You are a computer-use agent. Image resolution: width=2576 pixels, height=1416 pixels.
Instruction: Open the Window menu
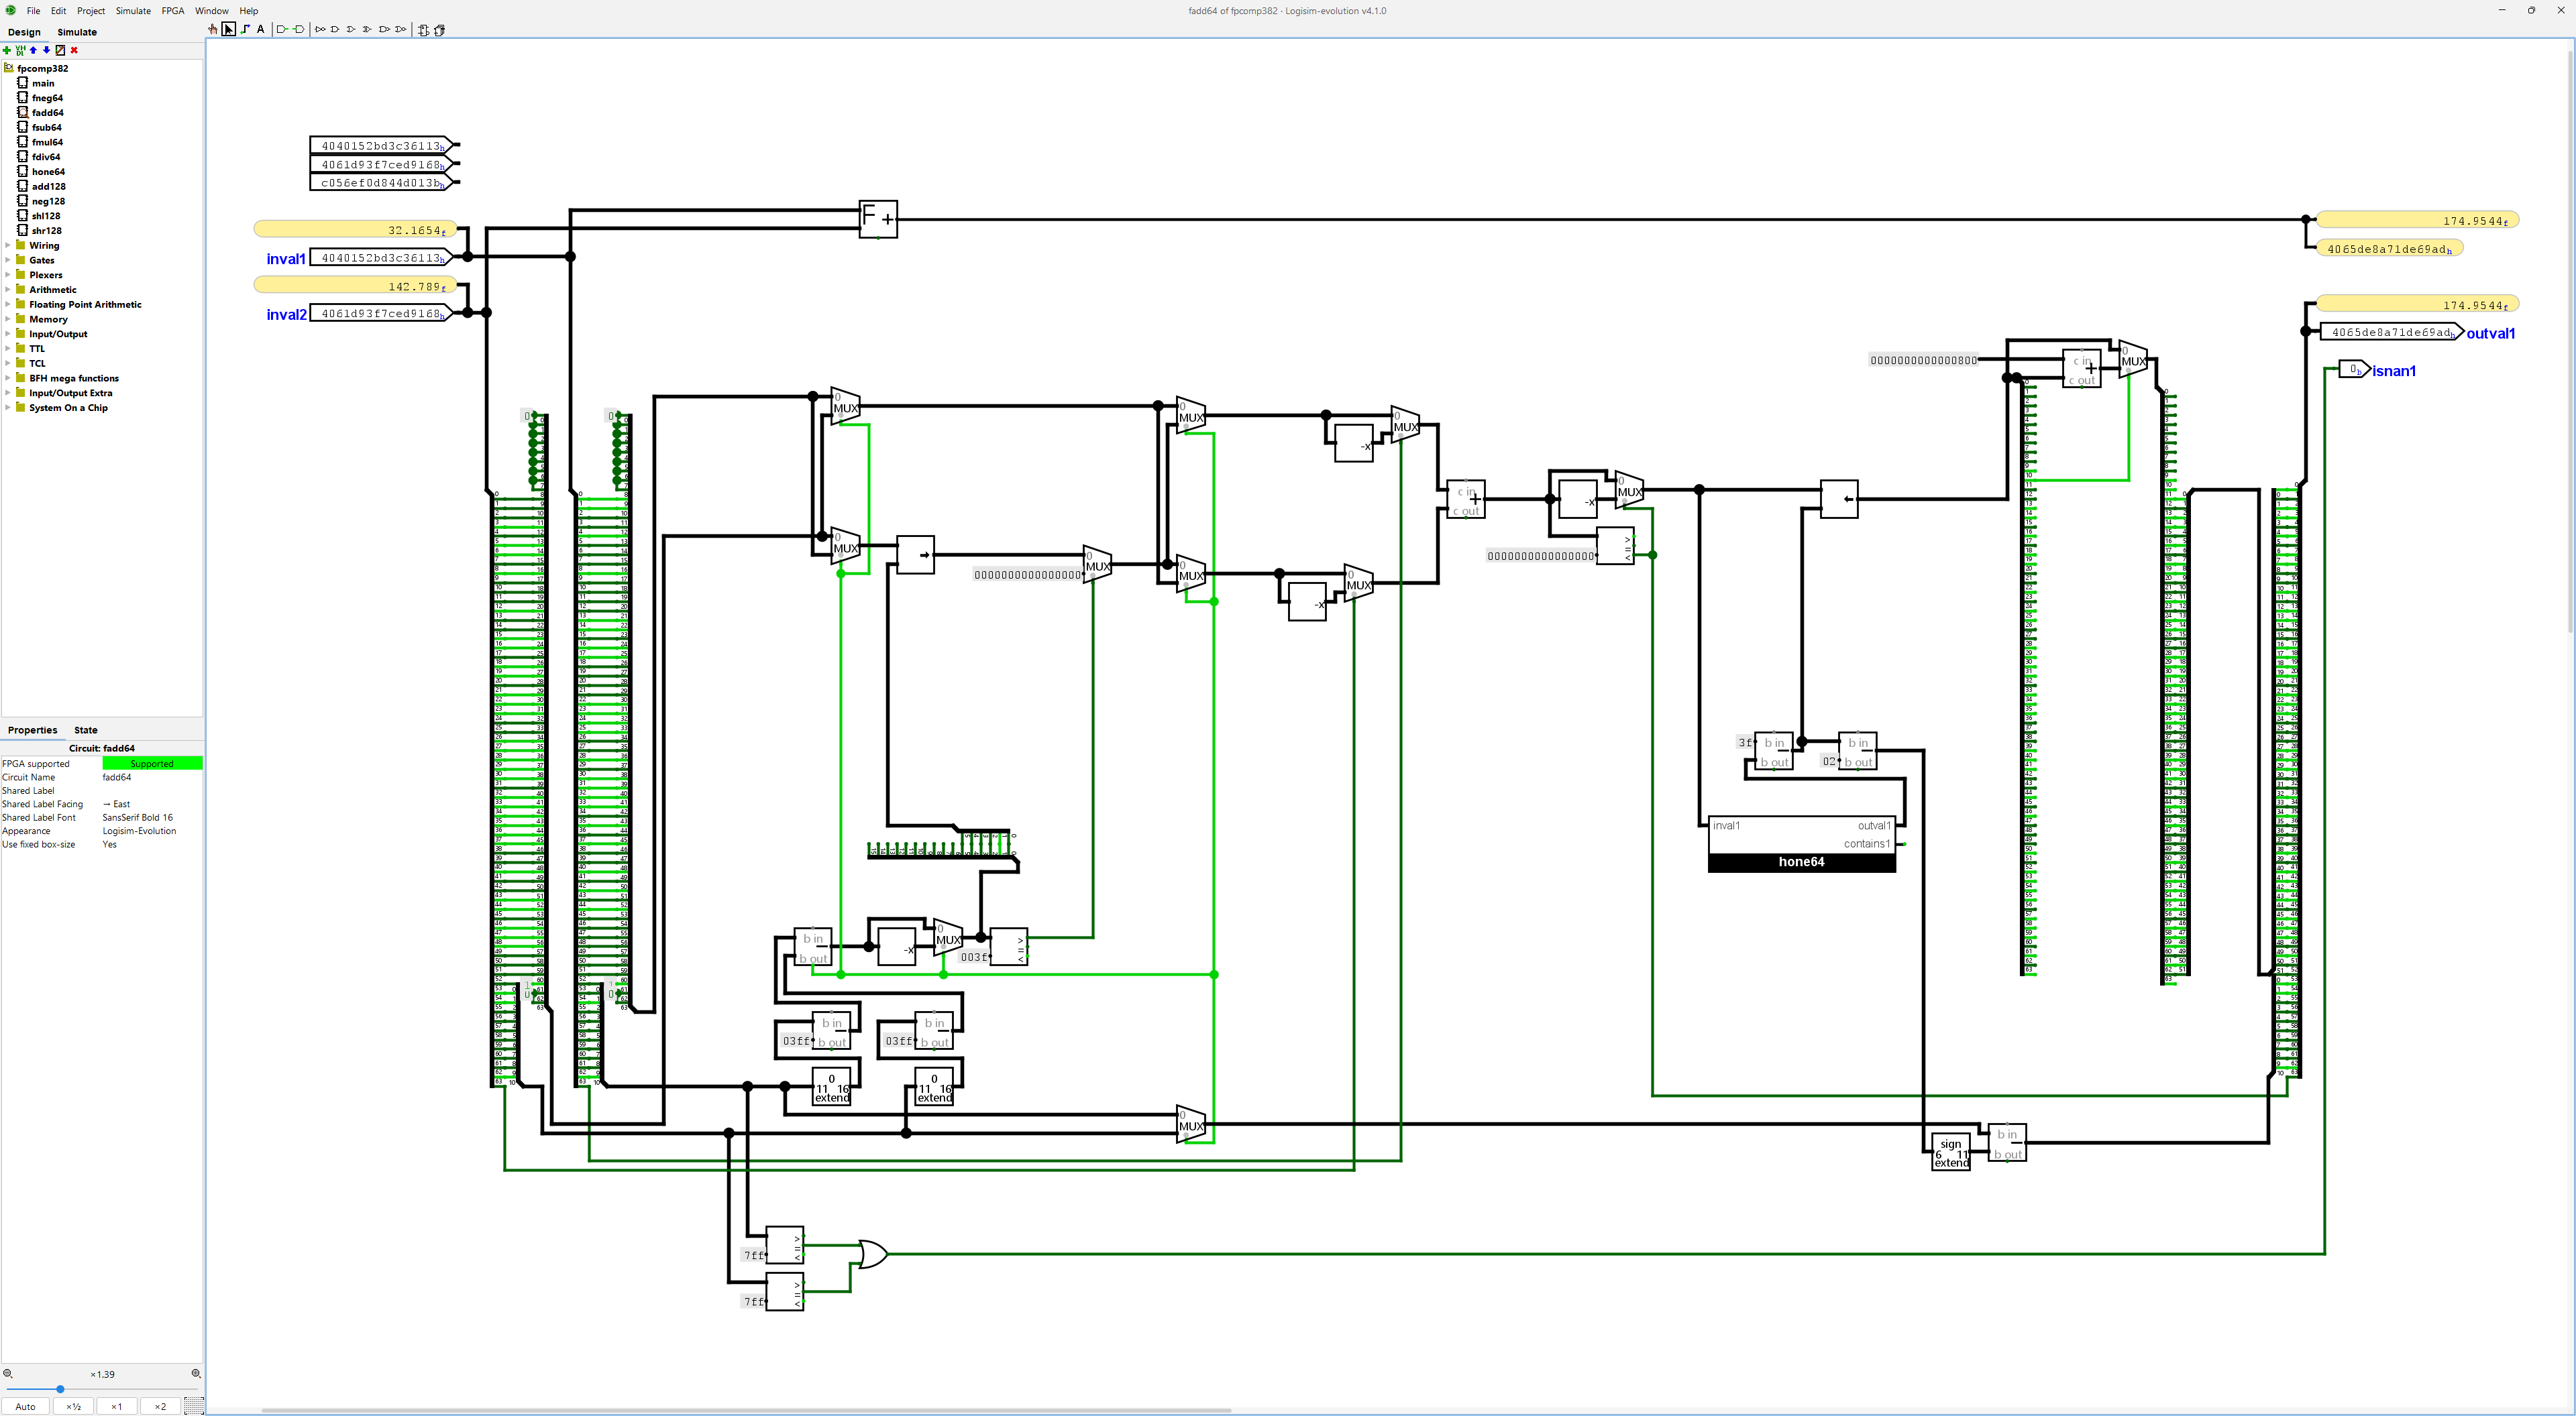(x=212, y=11)
